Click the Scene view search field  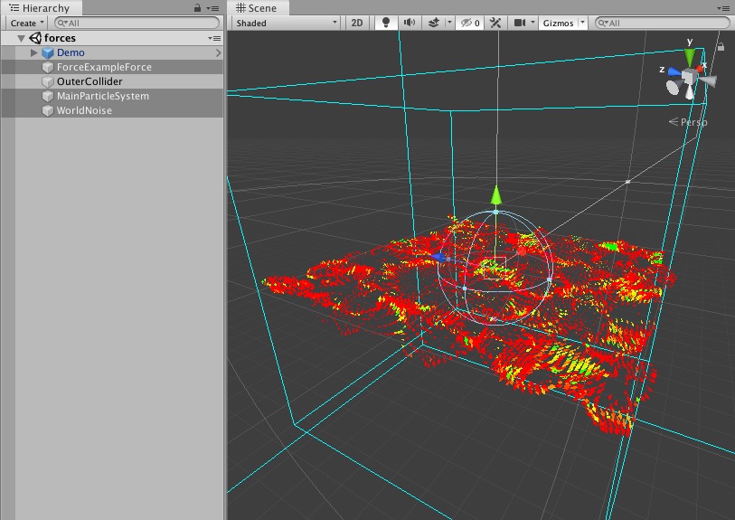point(662,23)
